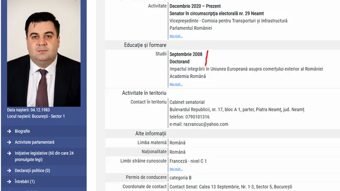The image size is (340, 191).
Task: Click 'Decembrie 2020 – Prezent' text
Action: (195, 6)
